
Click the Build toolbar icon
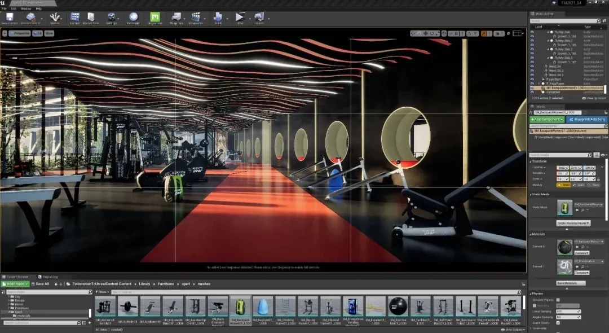coord(218,17)
